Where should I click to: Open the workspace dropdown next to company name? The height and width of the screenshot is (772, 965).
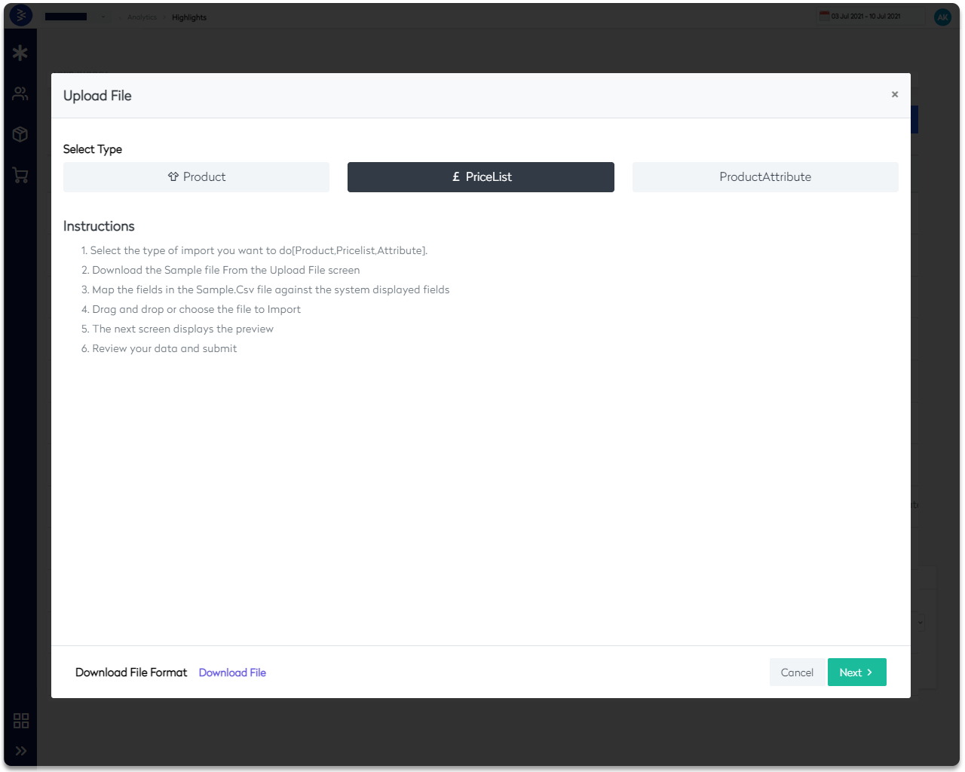point(103,17)
